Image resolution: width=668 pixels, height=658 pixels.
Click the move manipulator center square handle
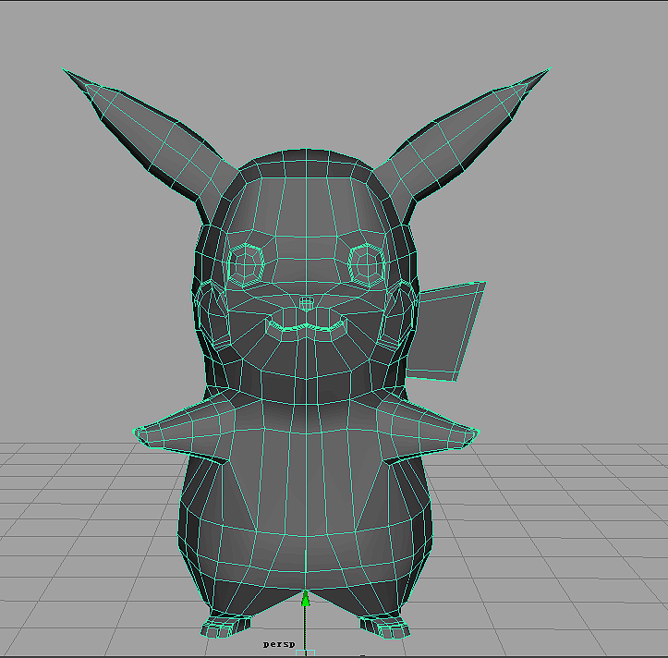point(305,652)
